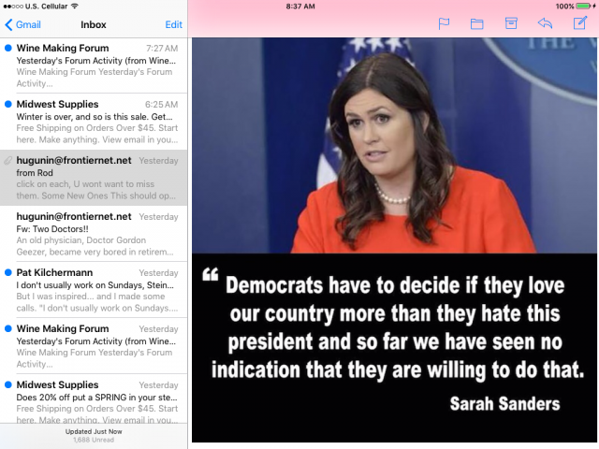The height and width of the screenshot is (449, 599).
Task: Tap the 8:37 AM clock in the status bar
Action: point(299,6)
